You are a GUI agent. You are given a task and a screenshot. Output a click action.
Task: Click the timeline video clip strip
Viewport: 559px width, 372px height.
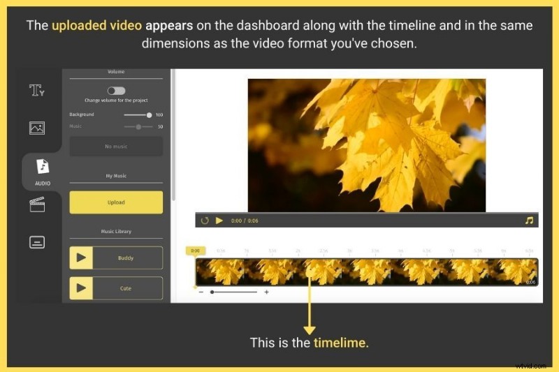tap(366, 272)
